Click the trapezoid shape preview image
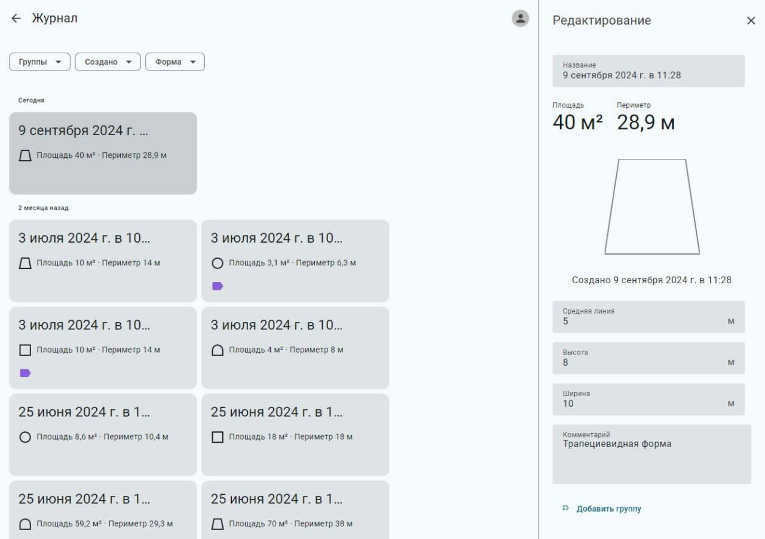Screen dimensions: 765x539 point(651,207)
